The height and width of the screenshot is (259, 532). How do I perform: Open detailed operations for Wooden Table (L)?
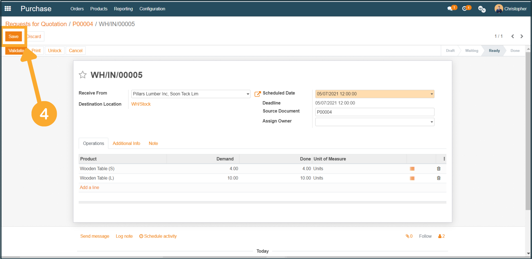[x=412, y=178]
